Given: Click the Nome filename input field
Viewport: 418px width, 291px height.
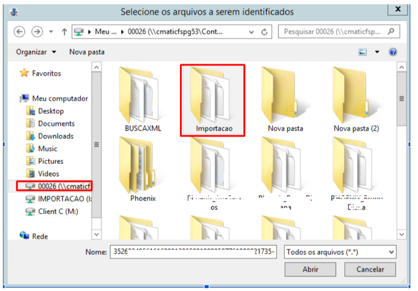Looking at the screenshot, I should pos(193,252).
